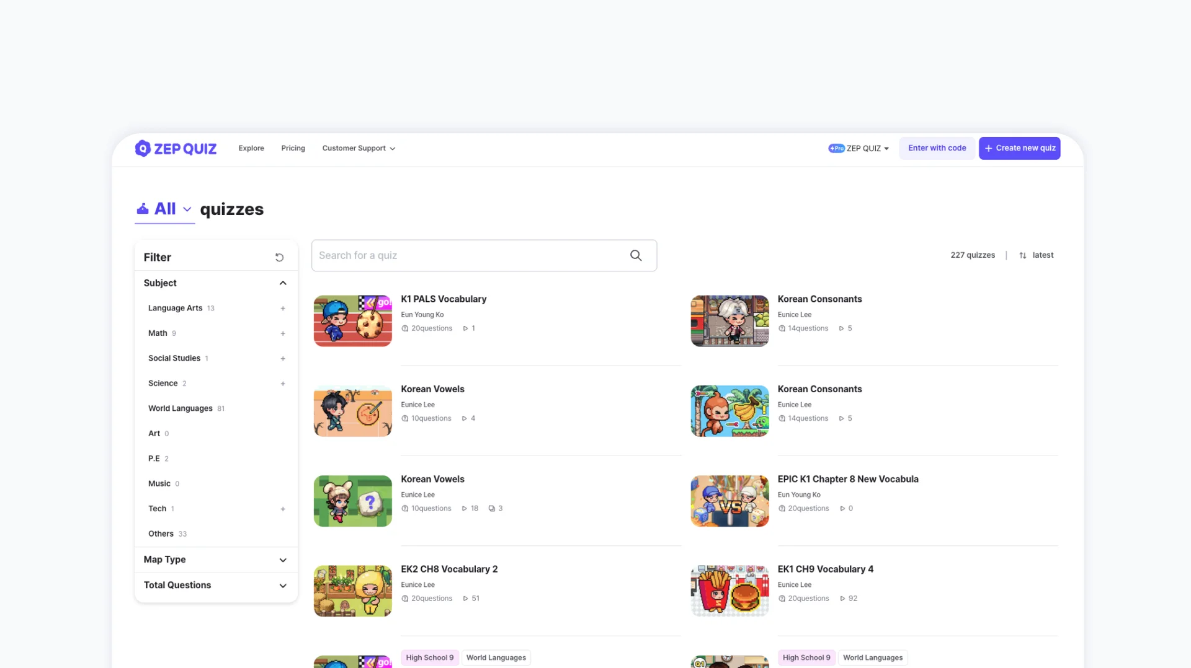Open EK1 CH9 Vocabulary 4 quiz title
The width and height of the screenshot is (1191, 668).
pyautogui.click(x=826, y=569)
